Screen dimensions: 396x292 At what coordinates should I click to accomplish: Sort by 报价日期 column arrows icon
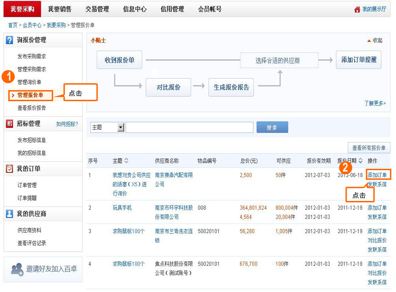361,161
